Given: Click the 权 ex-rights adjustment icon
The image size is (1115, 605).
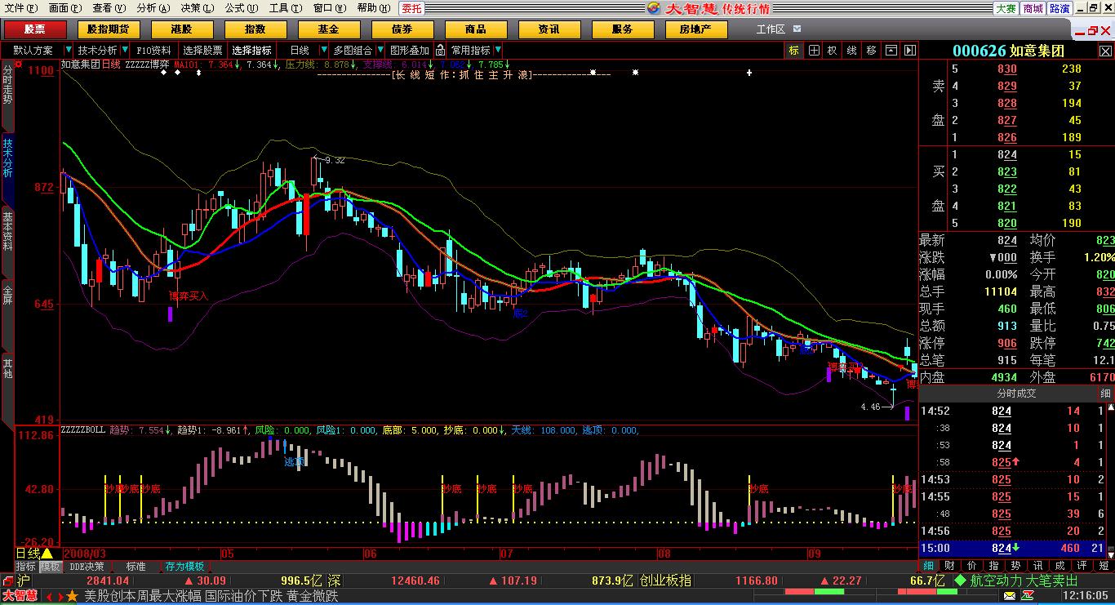Looking at the screenshot, I should (832, 50).
